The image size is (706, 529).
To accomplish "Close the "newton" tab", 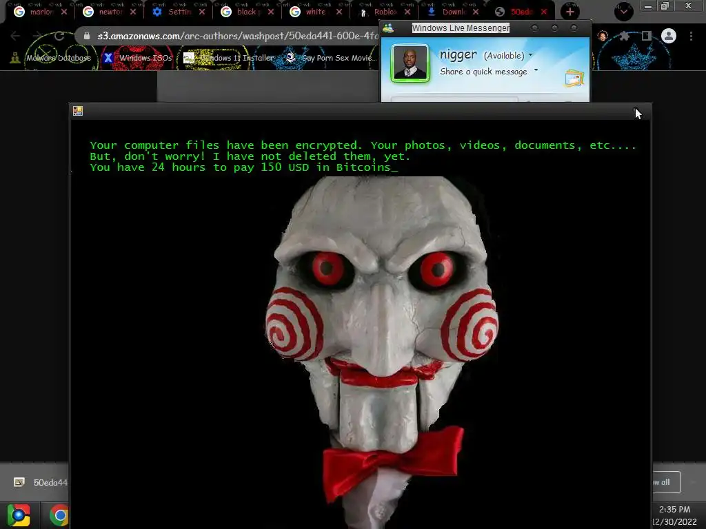I will [x=133, y=12].
